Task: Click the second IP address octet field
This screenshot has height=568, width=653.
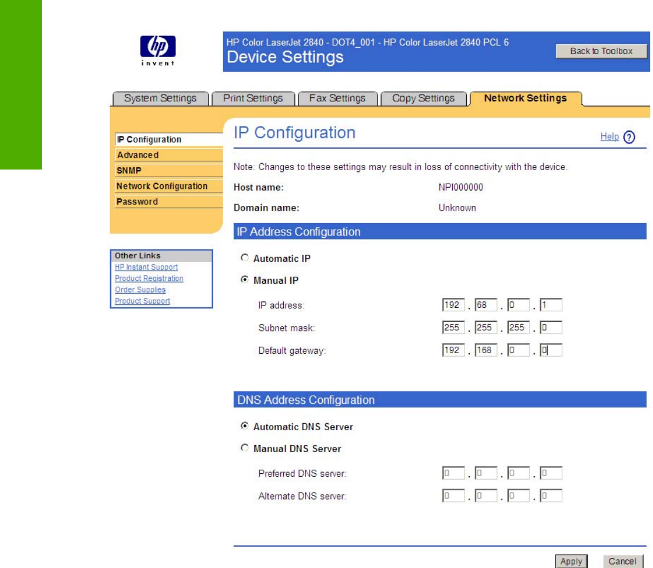Action: (x=486, y=305)
